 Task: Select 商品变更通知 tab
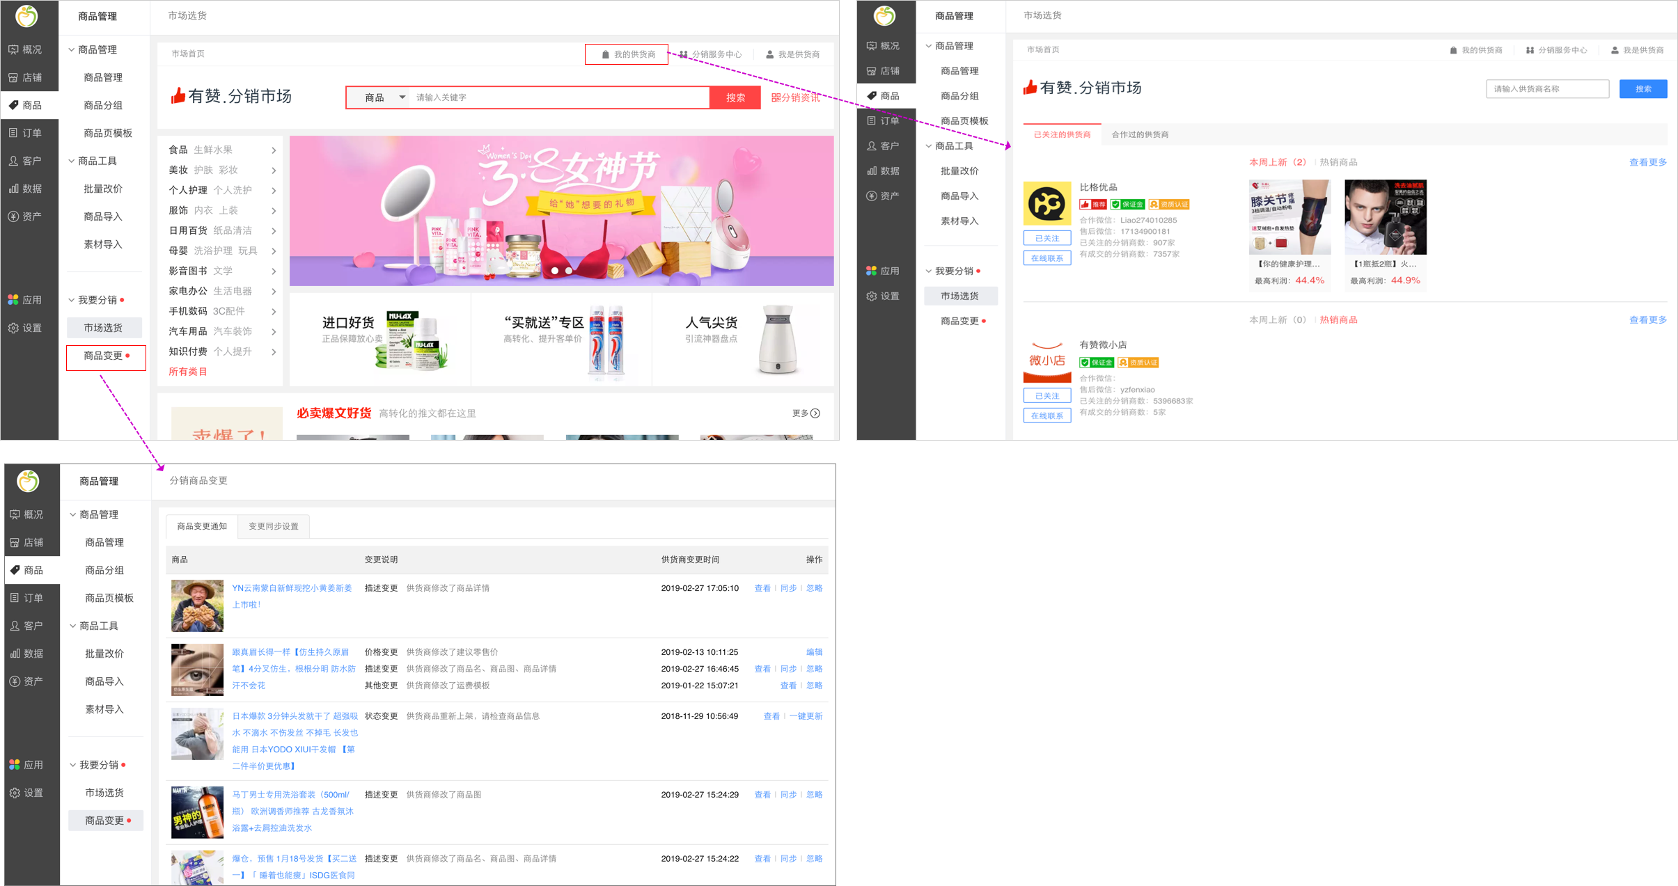point(202,526)
